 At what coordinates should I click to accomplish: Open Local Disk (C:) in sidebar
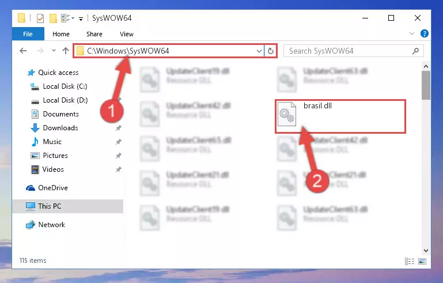coord(65,86)
